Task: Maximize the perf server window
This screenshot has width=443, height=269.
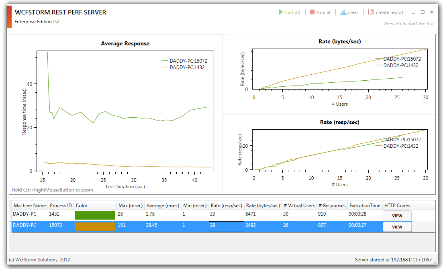Action: pyautogui.click(x=423, y=12)
